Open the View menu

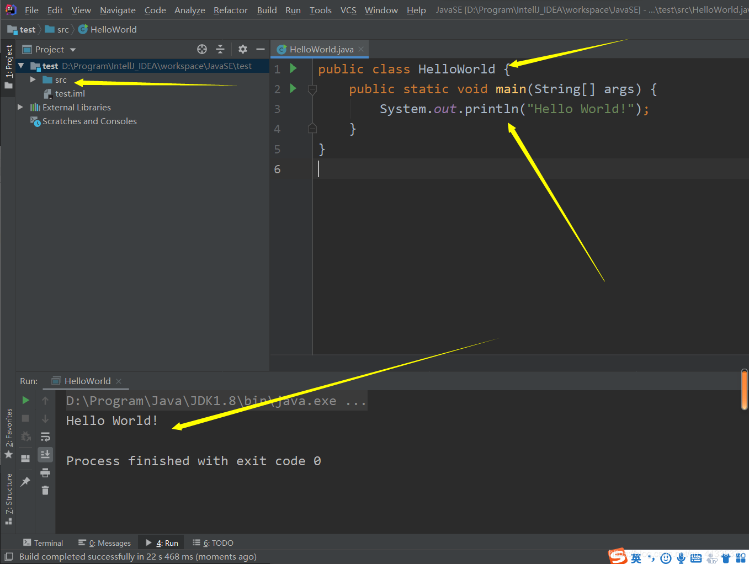pos(81,10)
